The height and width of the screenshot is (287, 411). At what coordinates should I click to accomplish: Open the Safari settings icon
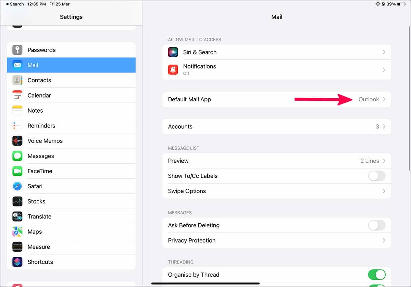pos(17,186)
